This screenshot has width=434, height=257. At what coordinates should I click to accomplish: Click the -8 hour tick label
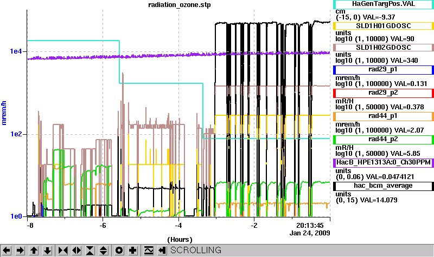(30, 226)
